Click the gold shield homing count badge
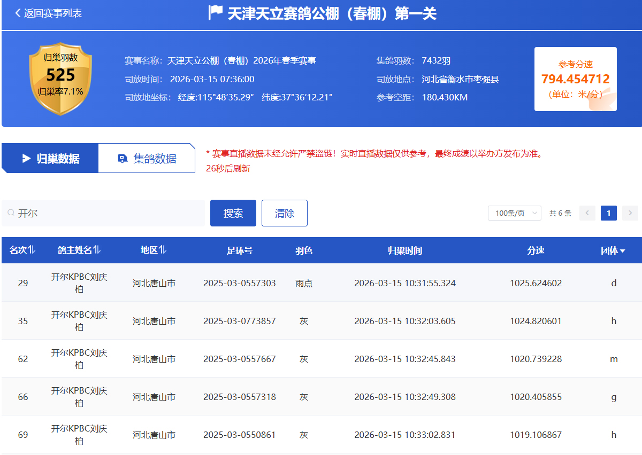The width and height of the screenshot is (642, 455). [60, 79]
